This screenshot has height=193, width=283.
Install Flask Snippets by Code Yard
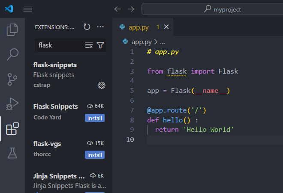click(95, 118)
